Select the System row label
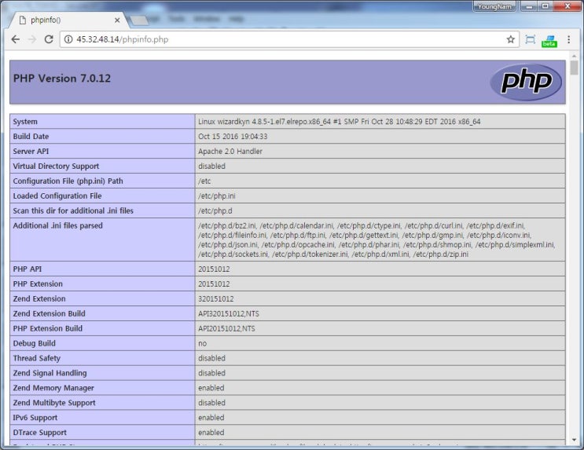 pyautogui.click(x=25, y=122)
